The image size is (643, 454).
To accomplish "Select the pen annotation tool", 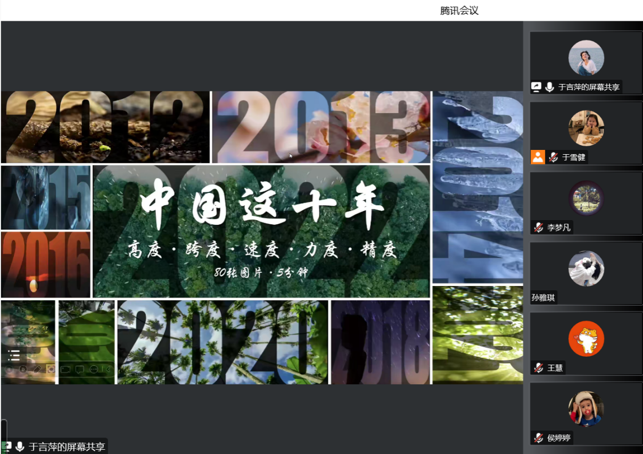I will pyautogui.click(x=37, y=369).
